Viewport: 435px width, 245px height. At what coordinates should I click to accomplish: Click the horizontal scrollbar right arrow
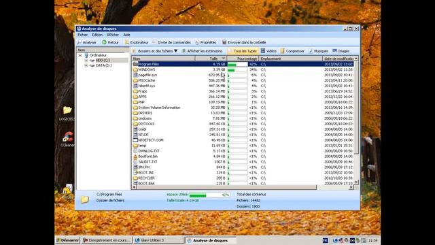[x=351, y=188]
